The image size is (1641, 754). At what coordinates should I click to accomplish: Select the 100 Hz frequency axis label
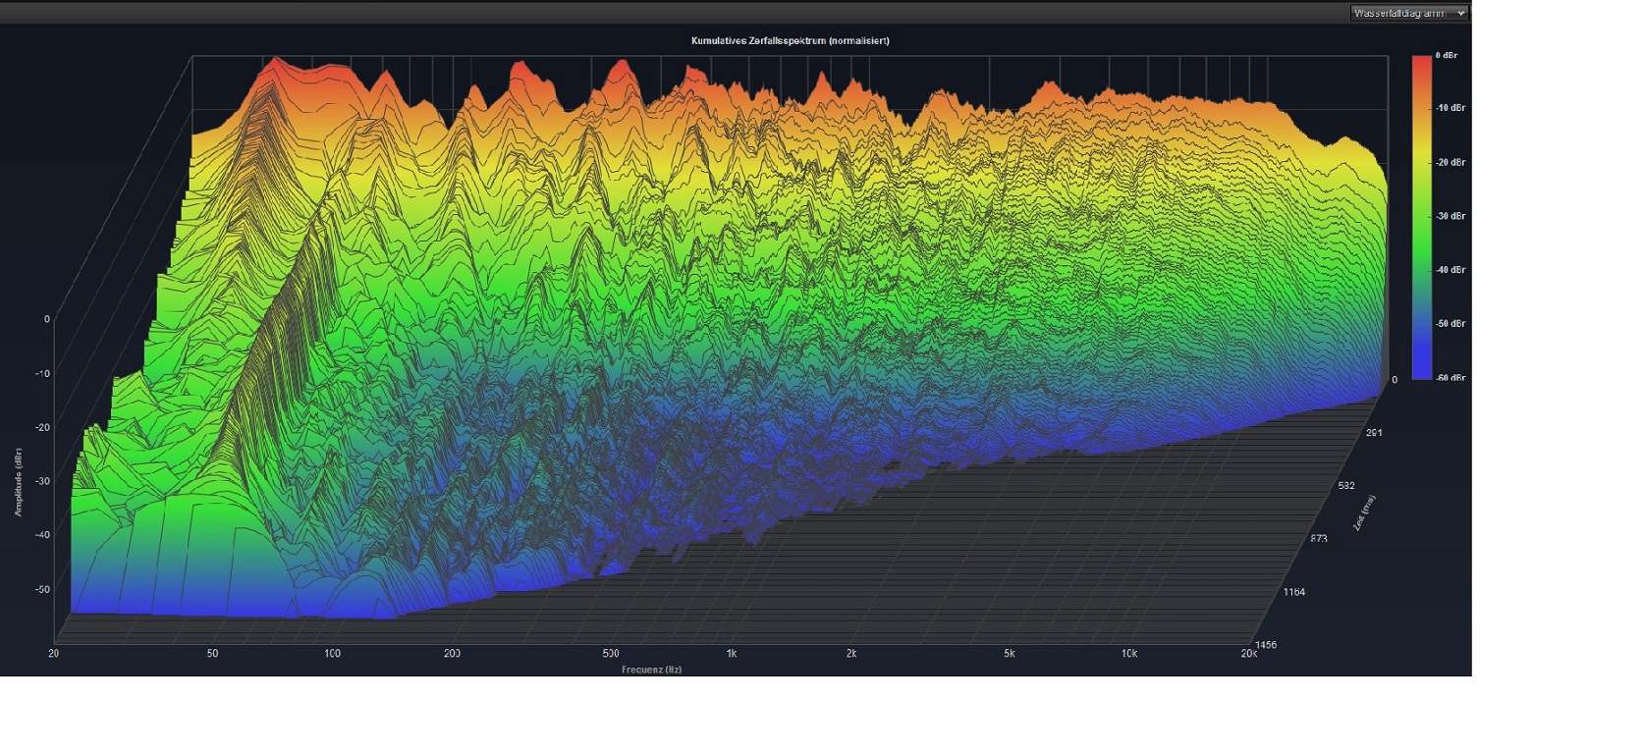332,653
